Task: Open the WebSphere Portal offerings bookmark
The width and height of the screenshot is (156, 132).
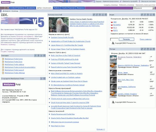Action: (15, 73)
